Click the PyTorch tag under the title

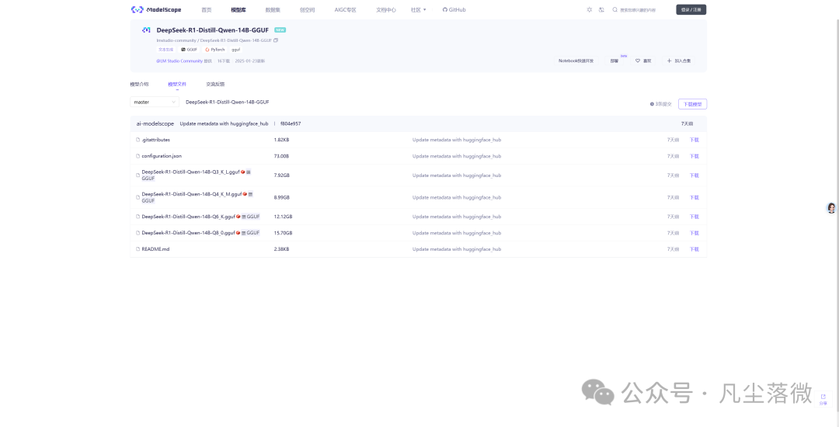pos(214,49)
